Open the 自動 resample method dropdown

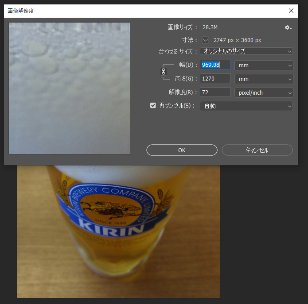click(x=246, y=106)
